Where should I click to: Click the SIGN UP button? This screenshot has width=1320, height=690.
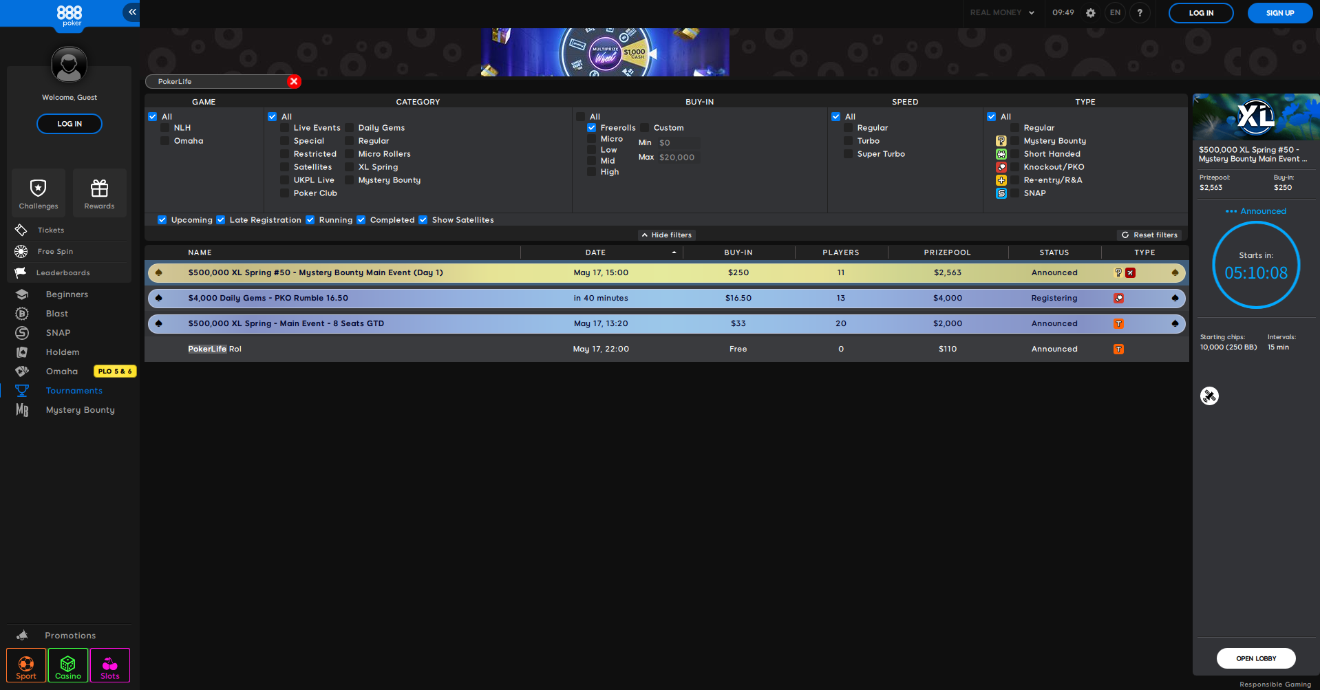tap(1280, 13)
